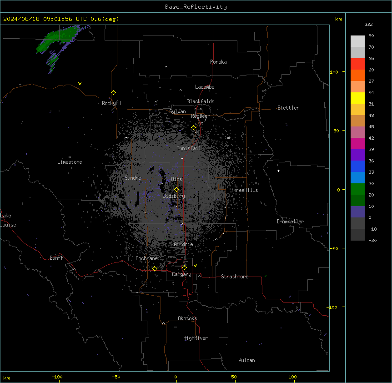The height and width of the screenshot is (383, 392).
Task: Click the km unit label at top right
Action: coord(338,19)
